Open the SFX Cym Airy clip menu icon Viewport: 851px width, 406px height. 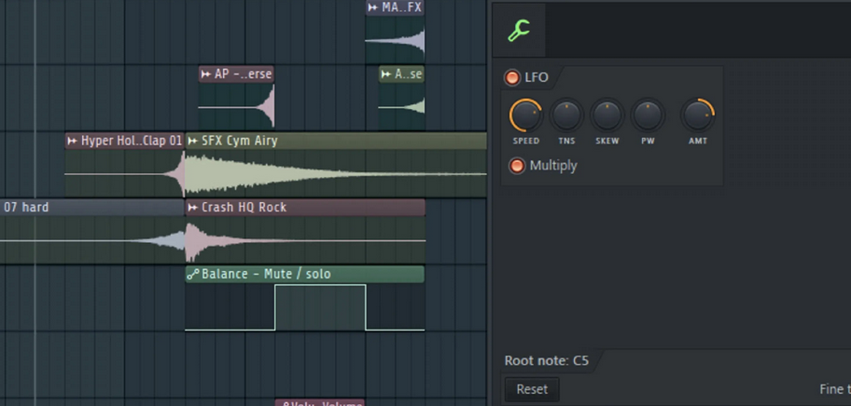[x=192, y=142]
